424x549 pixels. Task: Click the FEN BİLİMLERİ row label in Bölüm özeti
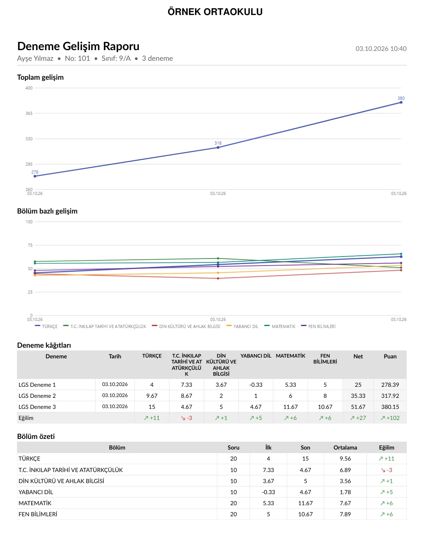[x=38, y=514]
